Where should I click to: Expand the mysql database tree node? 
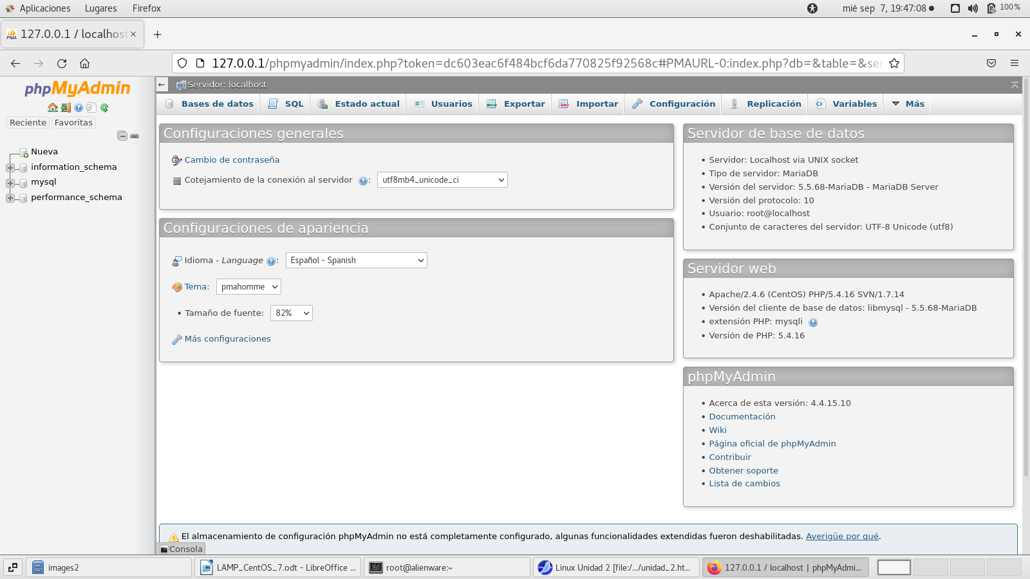(x=10, y=183)
